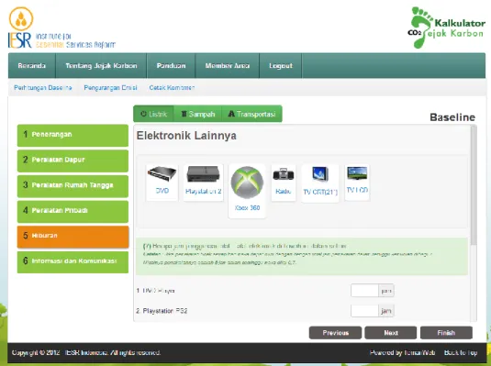Follow the Powered by TemanWeb footer link

click(x=402, y=353)
